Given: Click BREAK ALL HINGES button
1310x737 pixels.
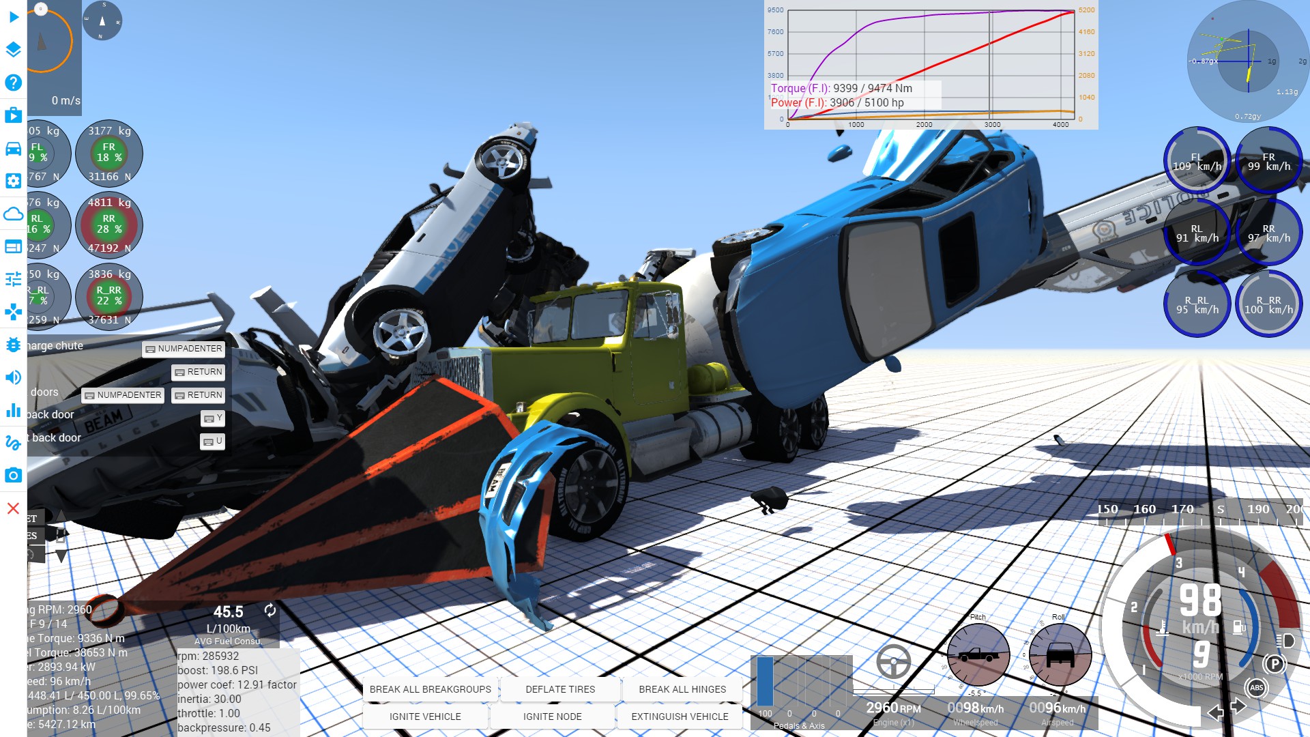Looking at the screenshot, I should [682, 689].
